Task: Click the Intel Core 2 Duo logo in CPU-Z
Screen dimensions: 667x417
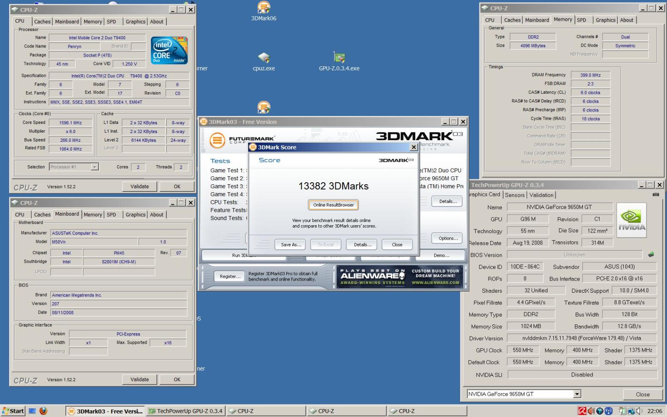Action: click(x=169, y=50)
